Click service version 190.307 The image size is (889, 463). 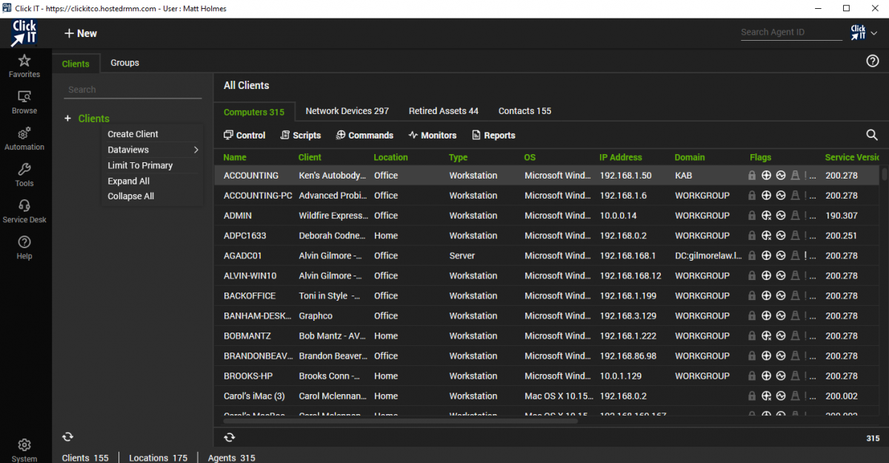coord(842,216)
